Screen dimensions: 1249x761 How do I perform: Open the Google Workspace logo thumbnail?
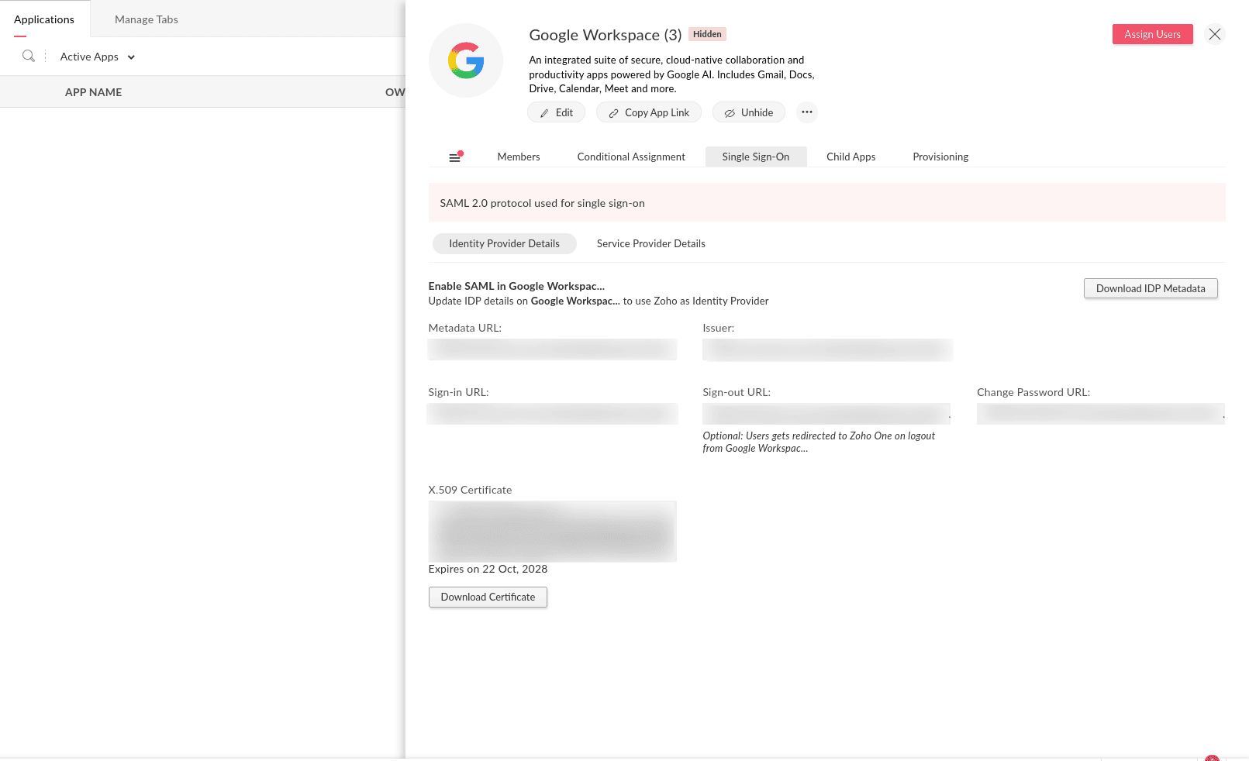466,60
